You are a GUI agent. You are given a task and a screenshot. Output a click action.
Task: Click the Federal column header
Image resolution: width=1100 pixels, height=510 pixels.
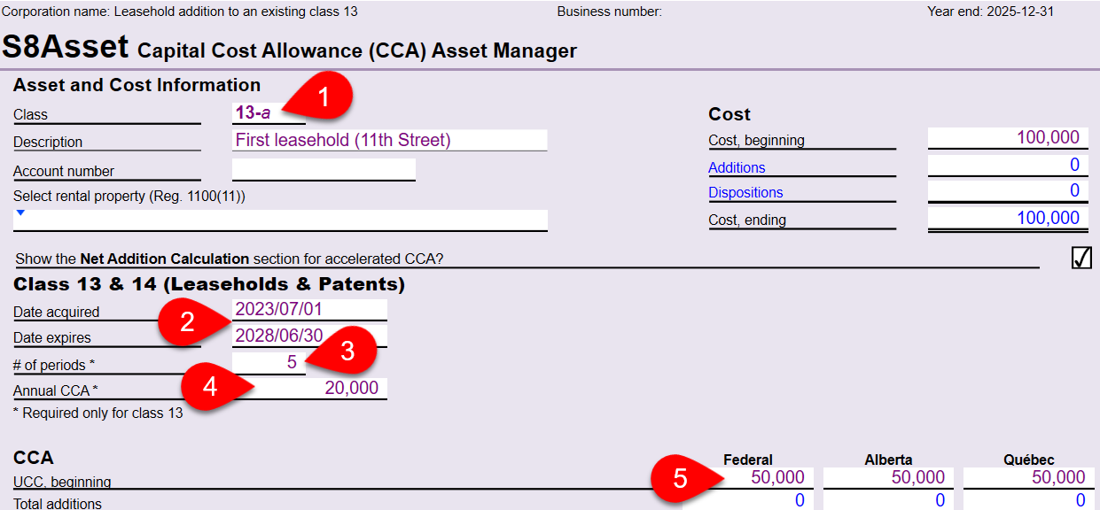tap(748, 460)
